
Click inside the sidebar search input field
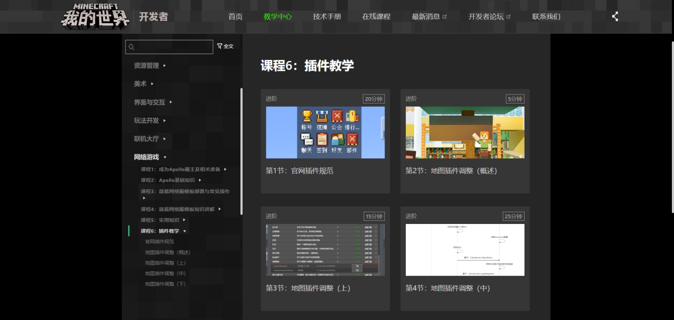coord(170,47)
